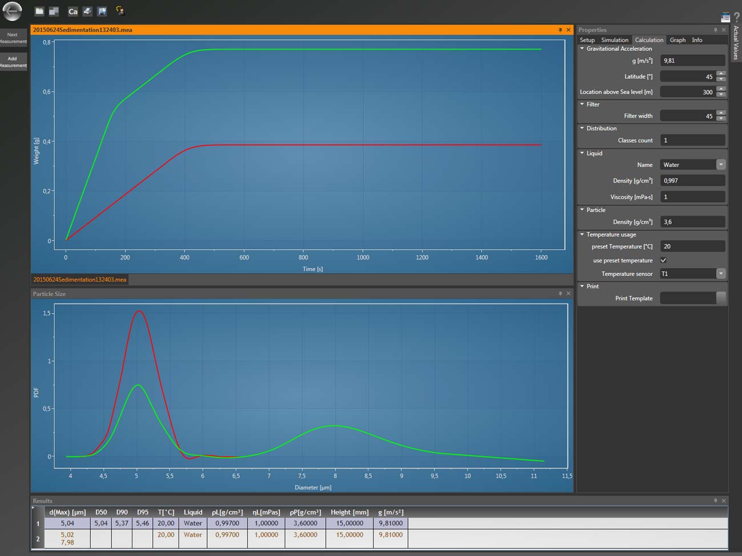Pin the Particle Size panel

[x=560, y=294]
